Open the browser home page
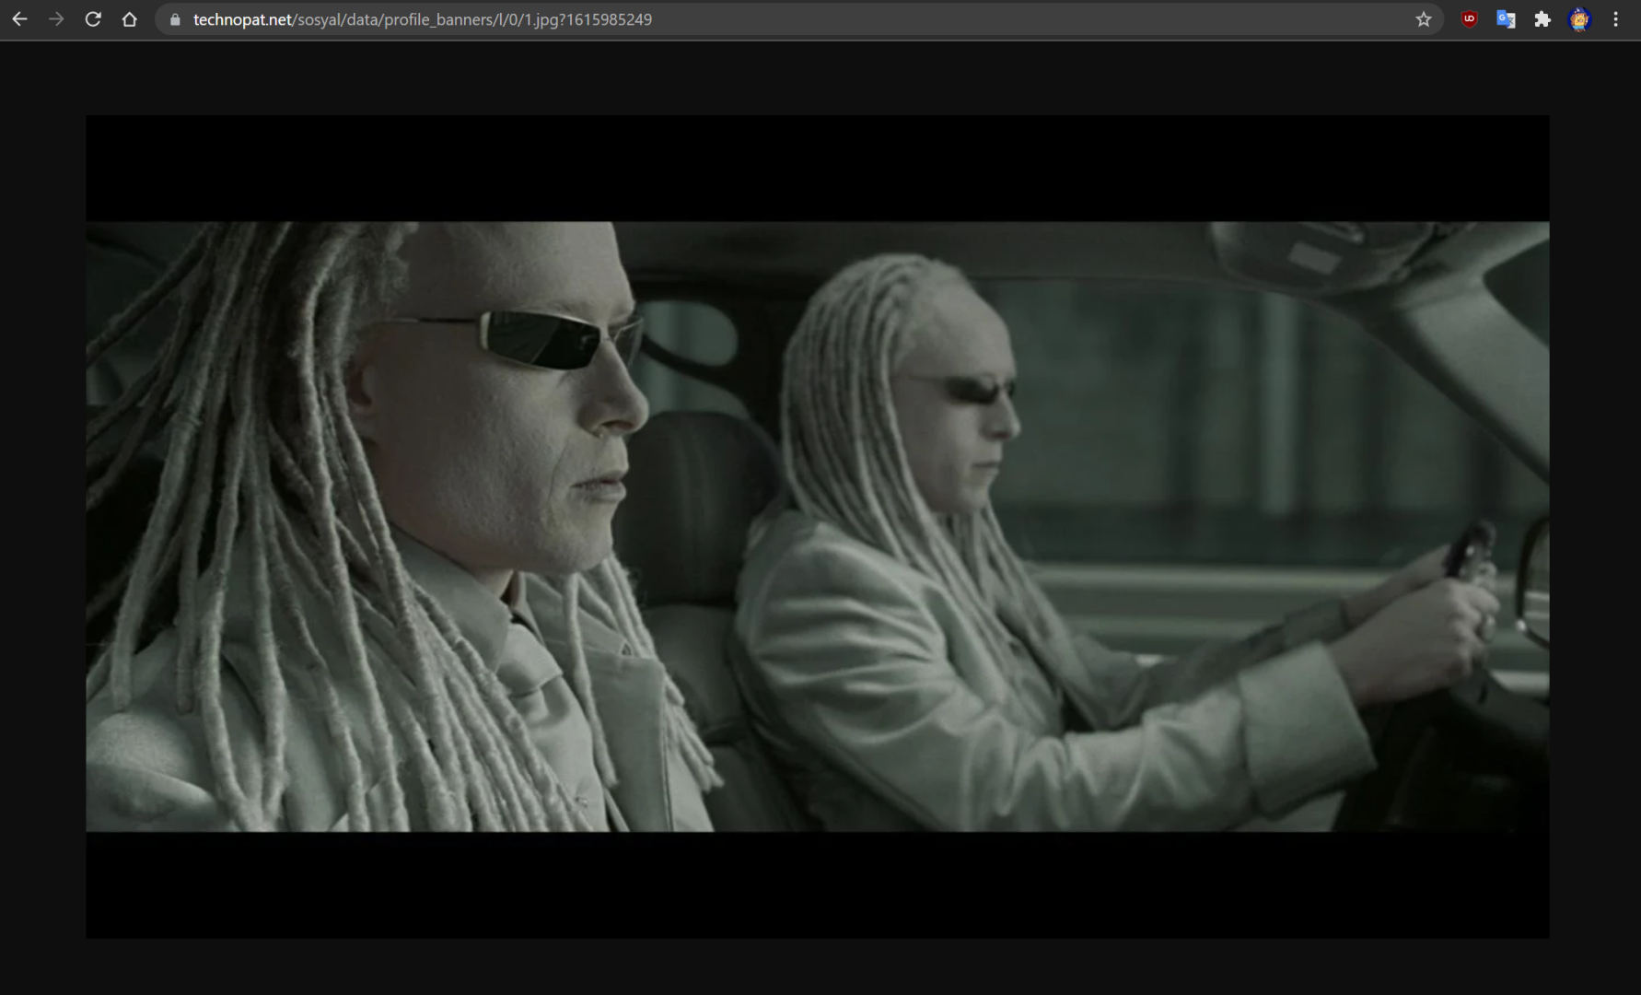Image resolution: width=1641 pixels, height=995 pixels. 130,19
